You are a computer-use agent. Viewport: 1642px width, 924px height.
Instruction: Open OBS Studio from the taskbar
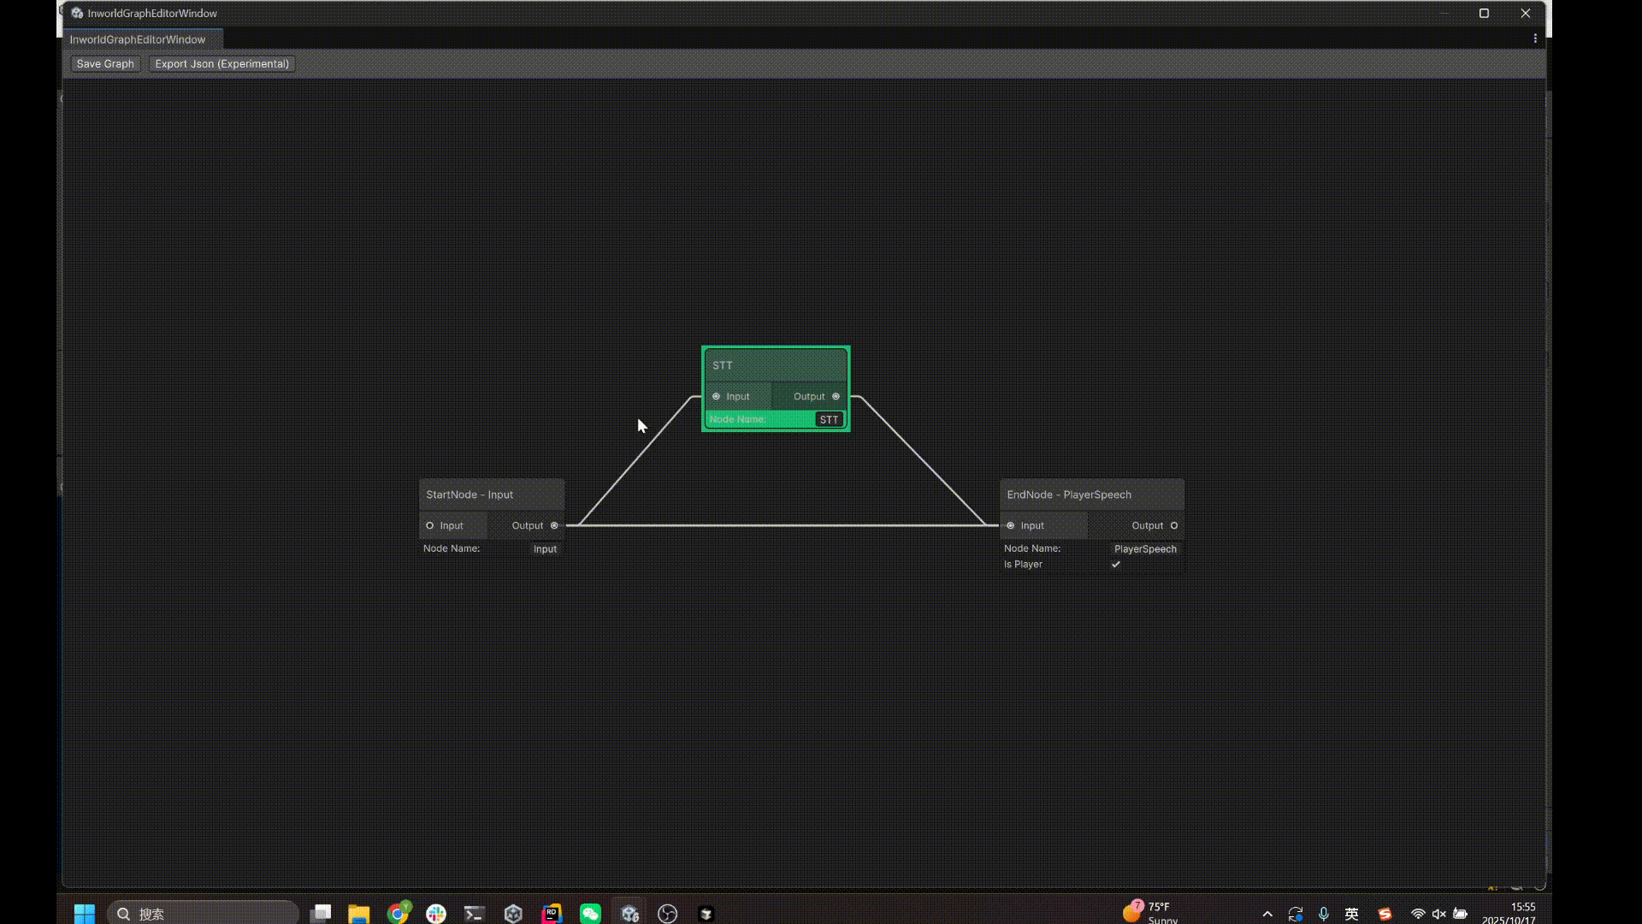coord(668,914)
